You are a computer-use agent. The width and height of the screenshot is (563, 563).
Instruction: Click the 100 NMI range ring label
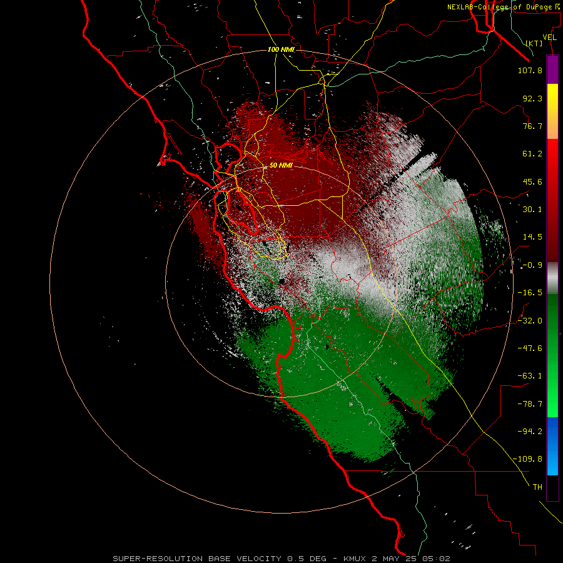click(281, 49)
